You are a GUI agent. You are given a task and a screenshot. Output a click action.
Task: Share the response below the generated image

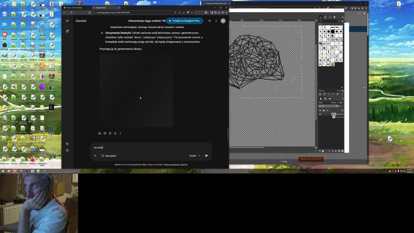(x=115, y=133)
